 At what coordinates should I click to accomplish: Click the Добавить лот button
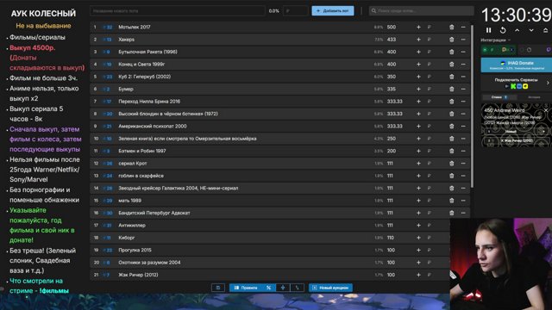333,11
